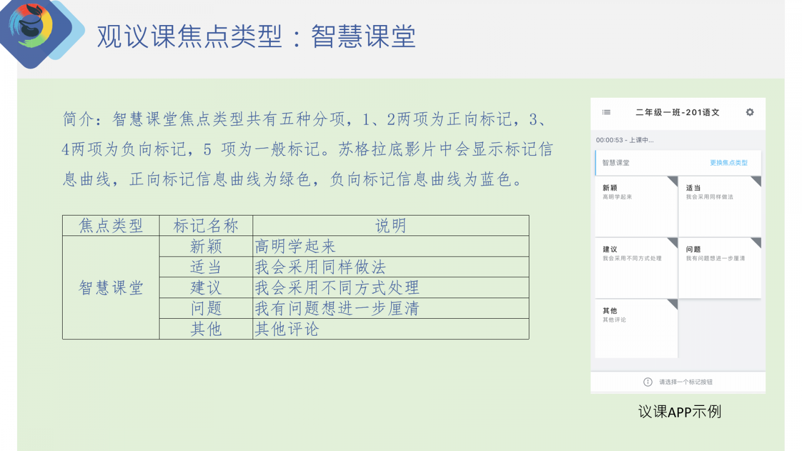Screen dimensions: 802x451
Task: Expand the corner flag on the 其他 card
Action: (x=673, y=304)
